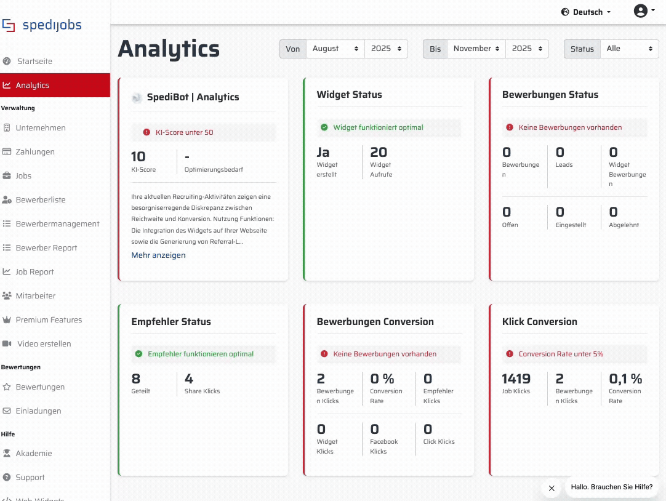Viewport: 666px width, 501px height.
Task: Open Mitarbeiter page link
Action: click(55, 295)
